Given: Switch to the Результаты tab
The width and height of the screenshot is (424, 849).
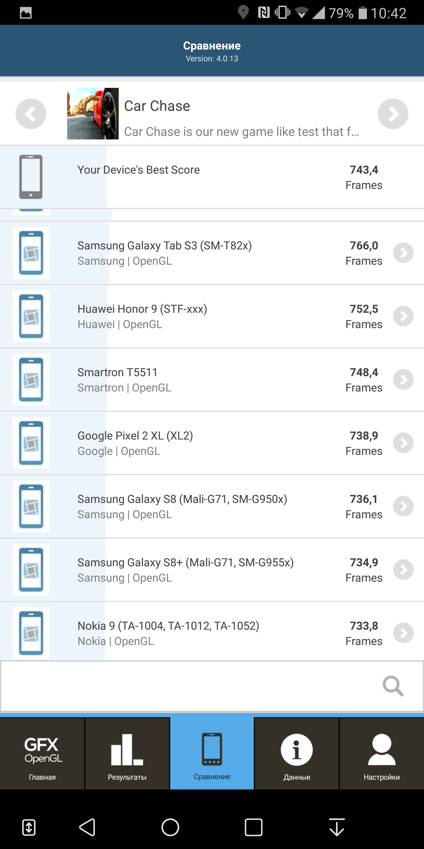Looking at the screenshot, I should tap(127, 754).
